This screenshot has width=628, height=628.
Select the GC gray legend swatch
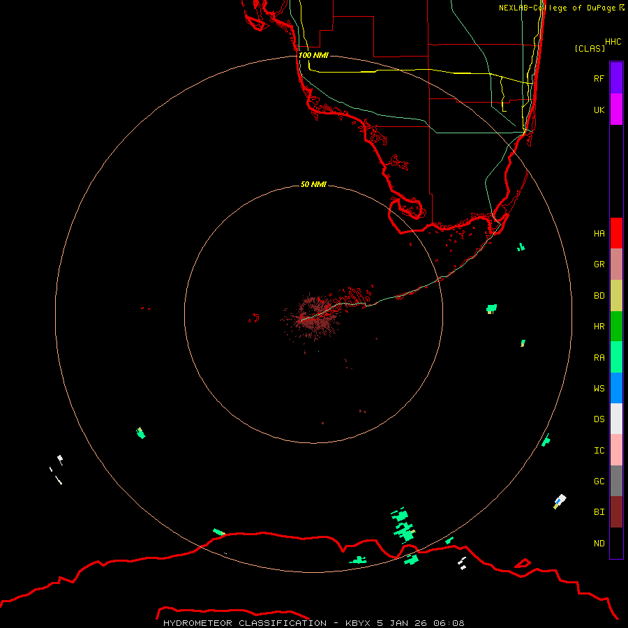(616, 481)
